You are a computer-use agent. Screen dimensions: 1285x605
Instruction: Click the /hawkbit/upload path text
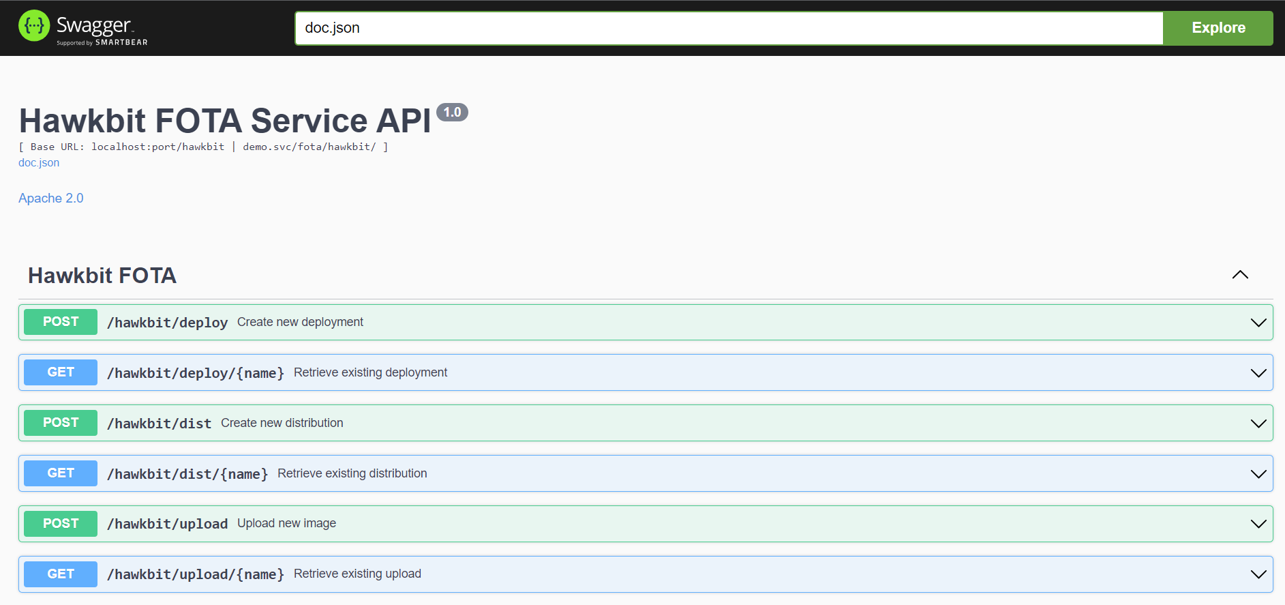tap(168, 524)
